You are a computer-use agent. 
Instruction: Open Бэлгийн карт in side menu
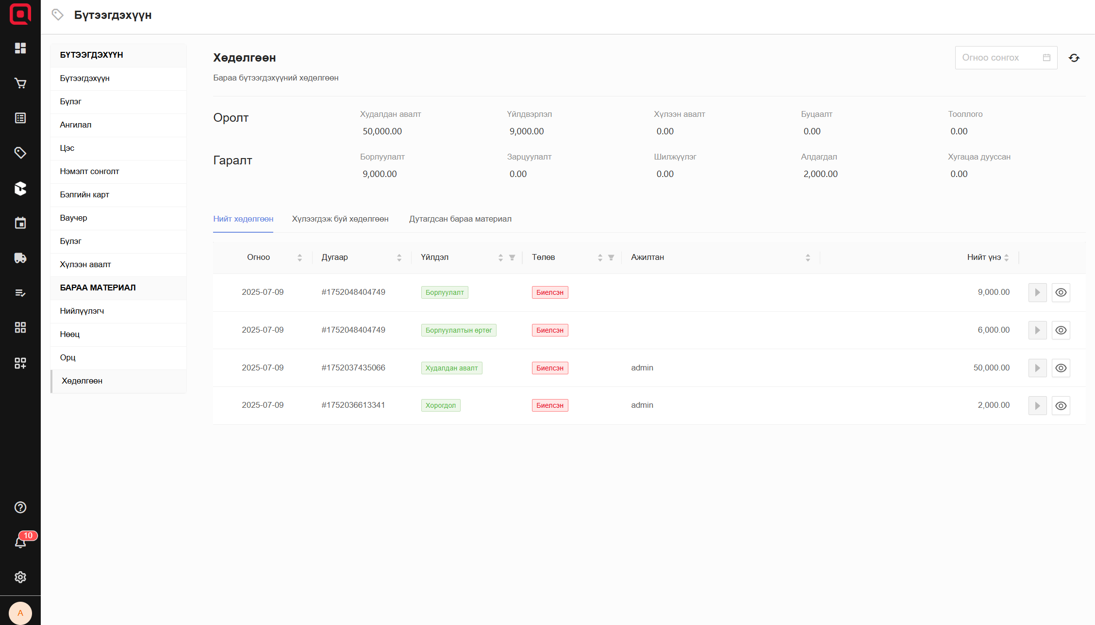[x=84, y=194]
